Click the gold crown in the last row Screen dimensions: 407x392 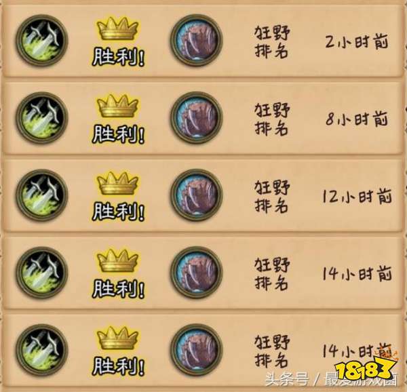117,338
